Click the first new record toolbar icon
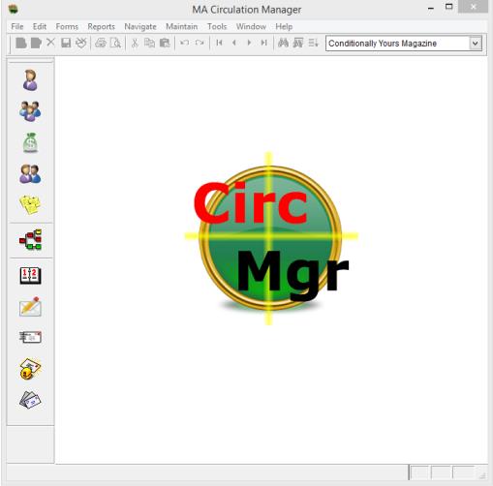493x486 pixels. 21,43
